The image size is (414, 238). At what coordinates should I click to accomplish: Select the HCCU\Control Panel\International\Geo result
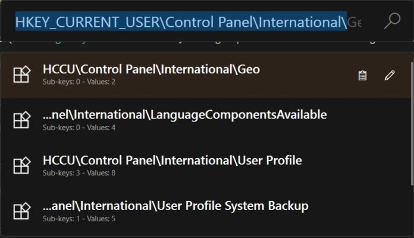[x=151, y=70]
